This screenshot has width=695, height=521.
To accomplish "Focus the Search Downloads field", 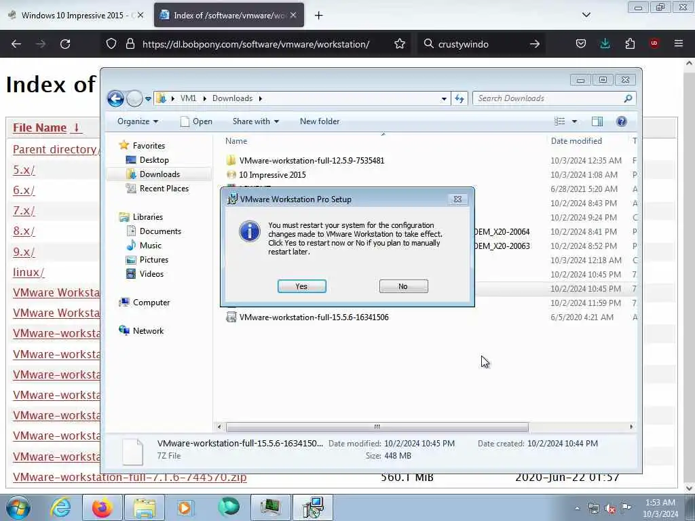I will (x=555, y=98).
